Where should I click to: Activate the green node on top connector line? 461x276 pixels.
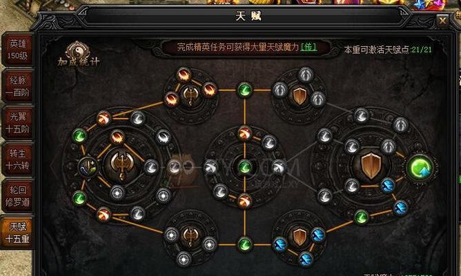[x=244, y=90]
